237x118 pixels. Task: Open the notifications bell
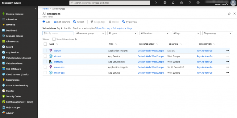pyautogui.click(x=173, y=3)
